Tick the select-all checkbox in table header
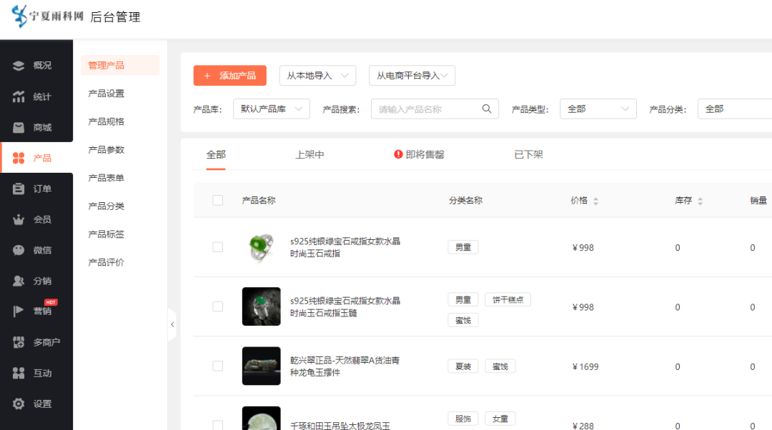The height and width of the screenshot is (430, 772). point(217,200)
